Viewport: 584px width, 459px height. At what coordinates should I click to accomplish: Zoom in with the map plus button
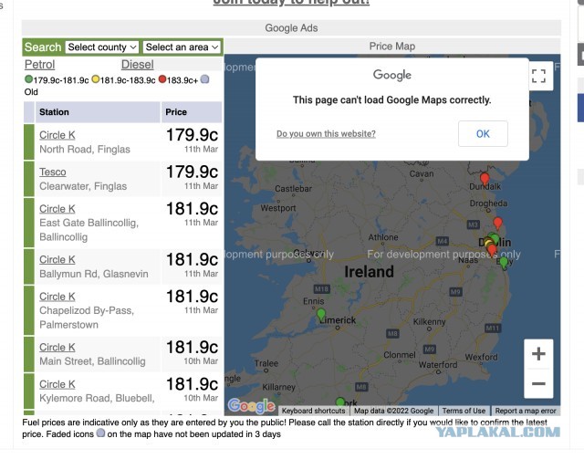coord(538,354)
